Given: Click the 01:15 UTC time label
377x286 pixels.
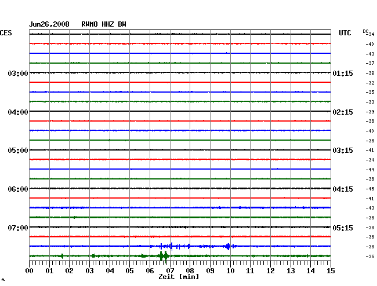Looking at the screenshot, I should click(x=343, y=74).
